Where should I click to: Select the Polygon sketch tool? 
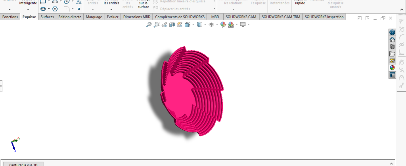[55, 9]
